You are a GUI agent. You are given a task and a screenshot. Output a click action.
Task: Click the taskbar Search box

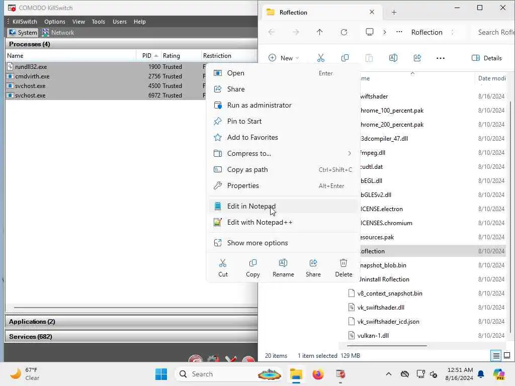[x=229, y=374]
